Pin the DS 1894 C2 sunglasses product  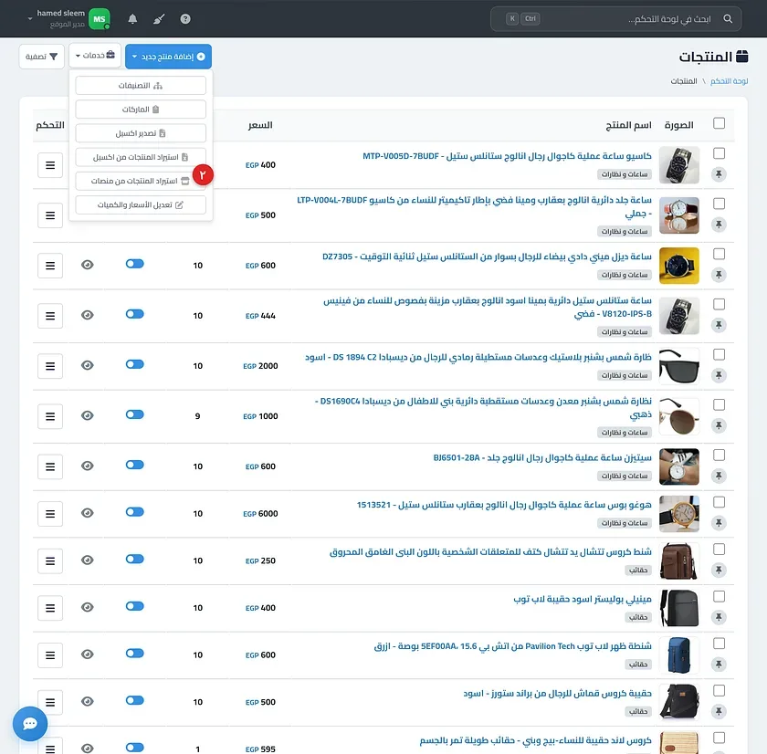(719, 375)
